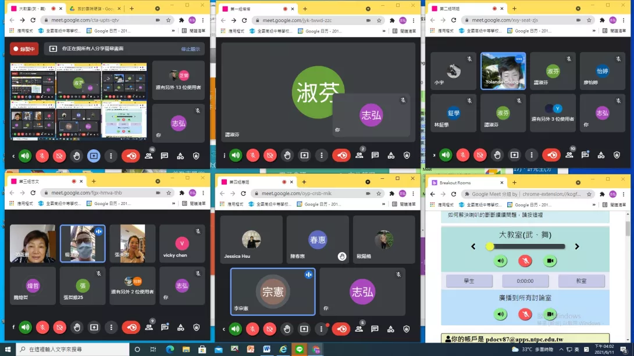Screen dimensions: 634x356
Task: Open host controls in the xvy-seat-zjs Meet window
Action: tap(617, 155)
